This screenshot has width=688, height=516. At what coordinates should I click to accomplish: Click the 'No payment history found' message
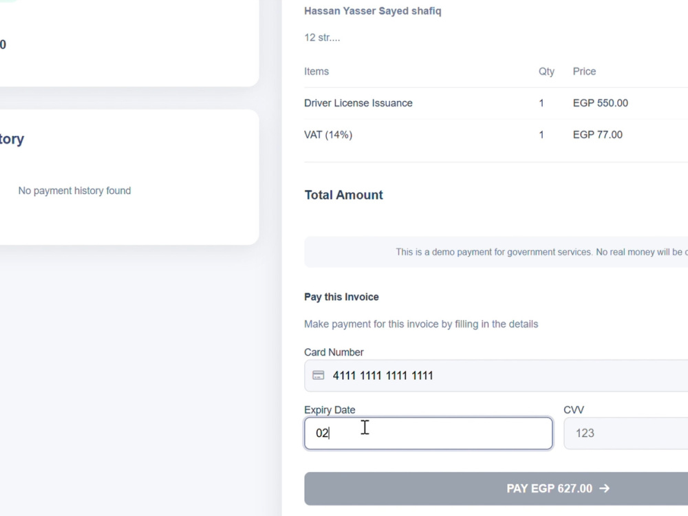74,191
